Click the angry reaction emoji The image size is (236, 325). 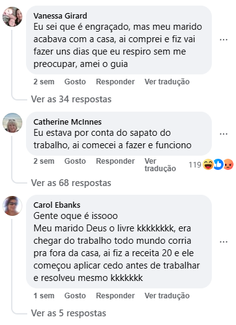pyautogui.click(x=229, y=164)
